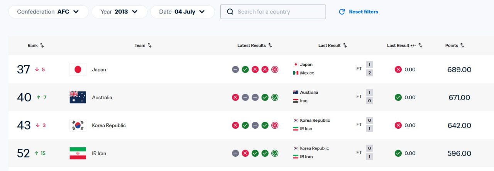Click the Japan flag icon
The height and width of the screenshot is (171, 494).
[x=78, y=70]
